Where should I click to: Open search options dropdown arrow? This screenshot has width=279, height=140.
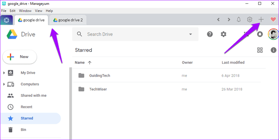tap(190, 34)
